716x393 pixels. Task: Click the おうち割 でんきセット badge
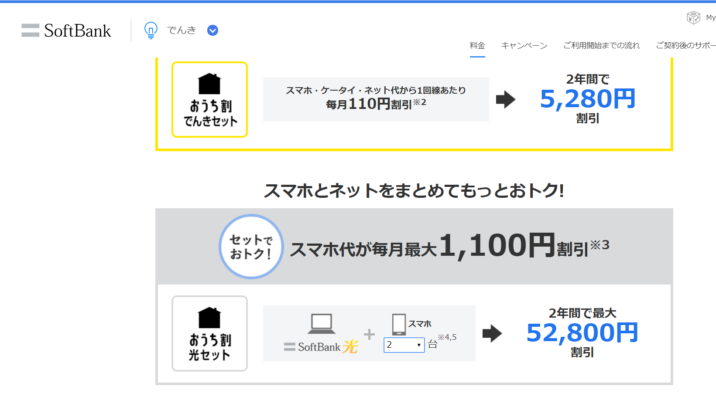(209, 100)
